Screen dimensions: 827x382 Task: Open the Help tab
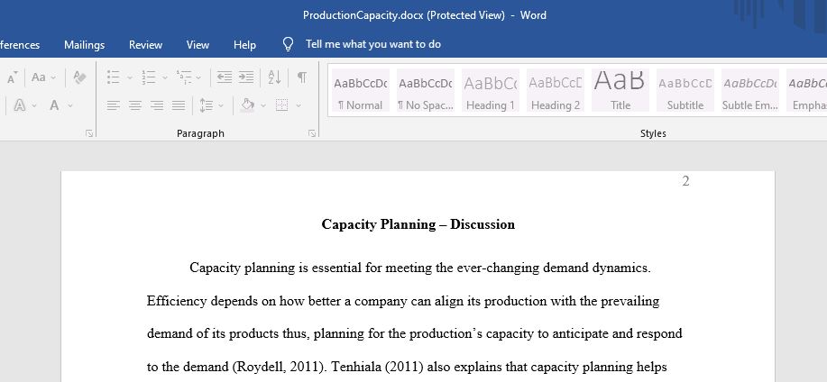(x=244, y=45)
